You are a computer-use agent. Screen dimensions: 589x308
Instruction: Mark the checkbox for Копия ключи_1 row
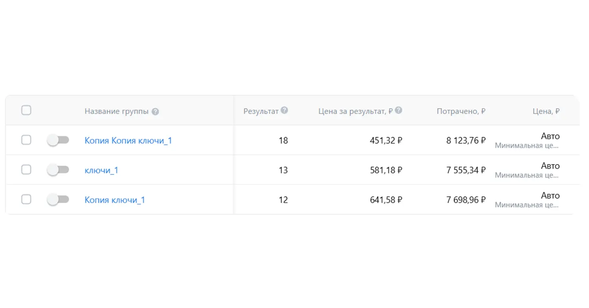coord(26,200)
